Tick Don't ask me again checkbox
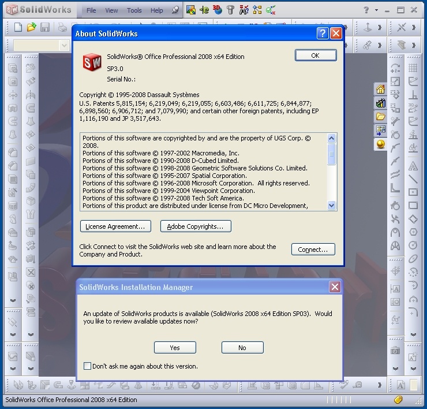427x409 pixels. pyautogui.click(x=87, y=366)
